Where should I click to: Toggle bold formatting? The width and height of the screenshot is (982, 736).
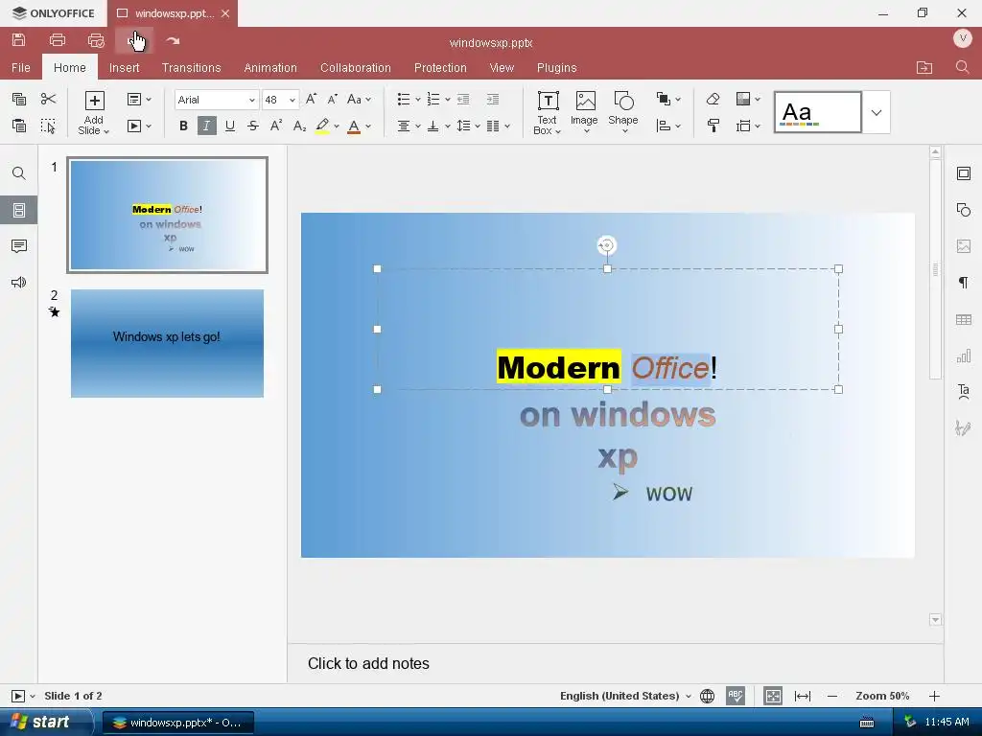tap(183, 126)
